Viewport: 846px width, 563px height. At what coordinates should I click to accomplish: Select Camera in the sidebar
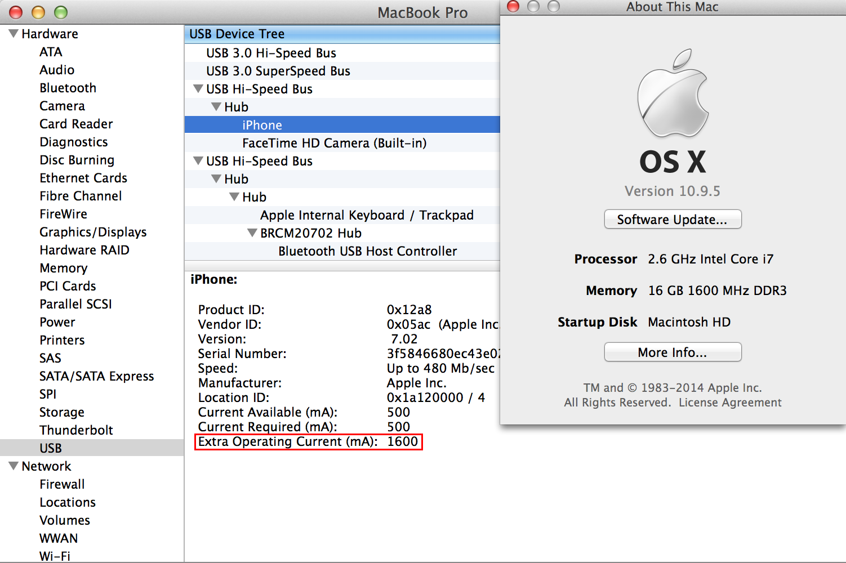(62, 106)
